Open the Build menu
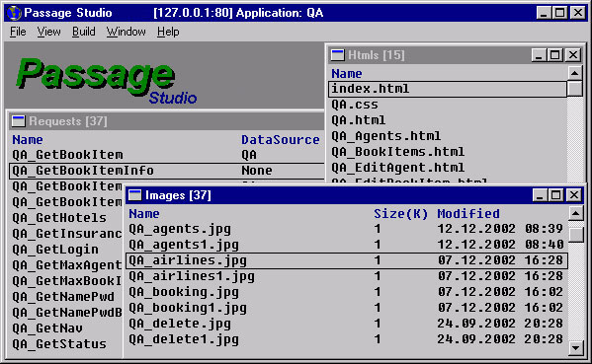The image size is (592, 364). (84, 32)
